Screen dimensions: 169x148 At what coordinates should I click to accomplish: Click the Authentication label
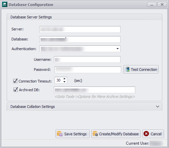24,49
